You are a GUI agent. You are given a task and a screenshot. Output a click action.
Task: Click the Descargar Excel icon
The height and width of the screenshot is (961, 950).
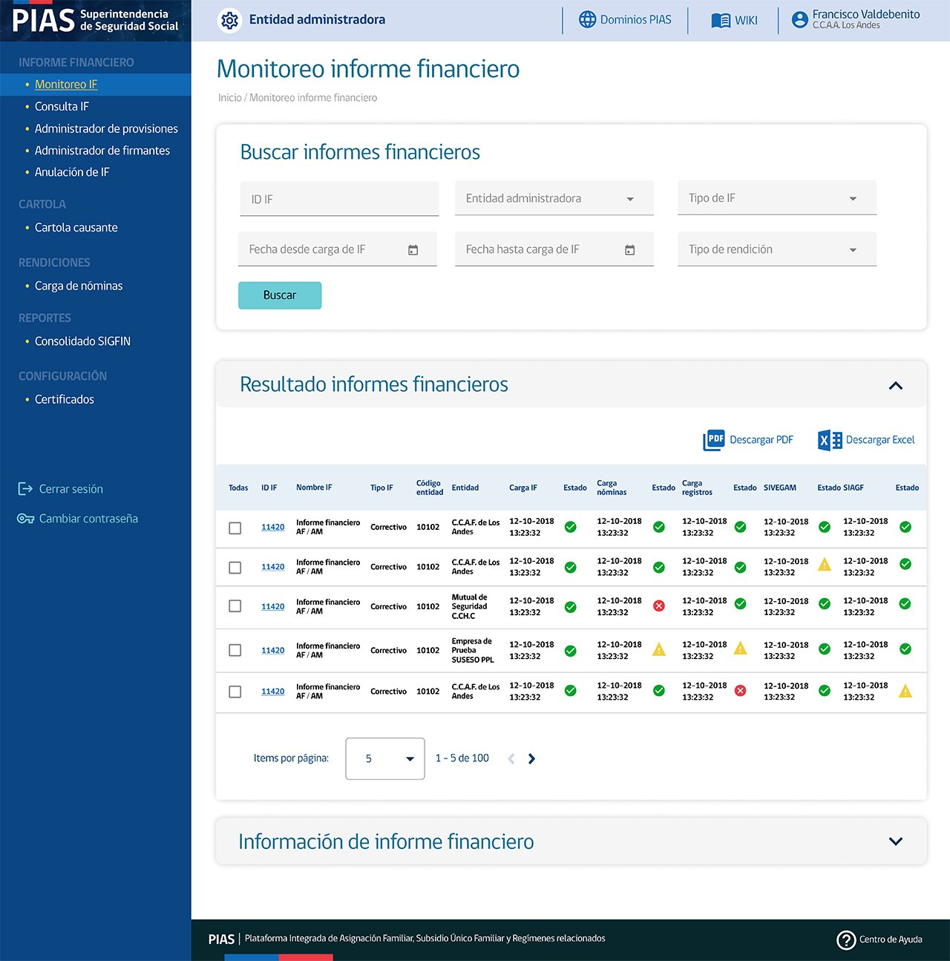(x=830, y=440)
